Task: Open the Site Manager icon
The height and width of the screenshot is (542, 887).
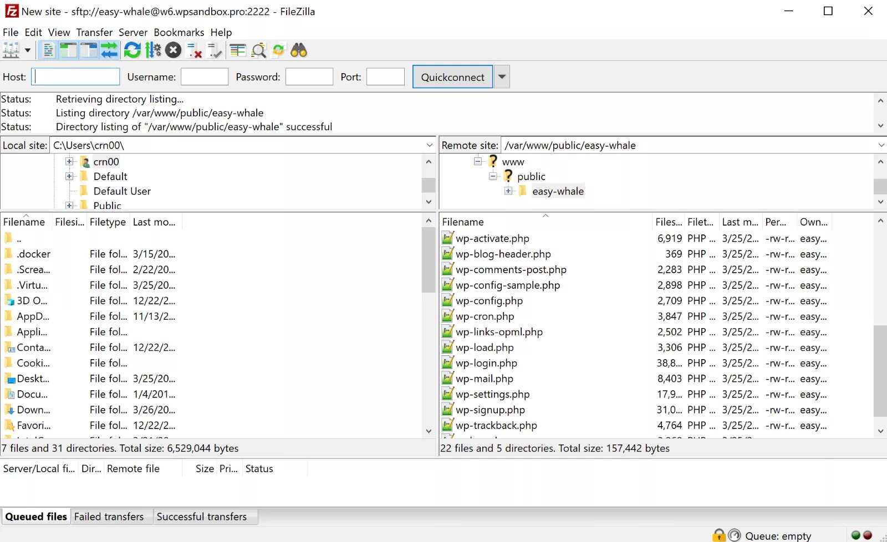Action: tap(11, 50)
